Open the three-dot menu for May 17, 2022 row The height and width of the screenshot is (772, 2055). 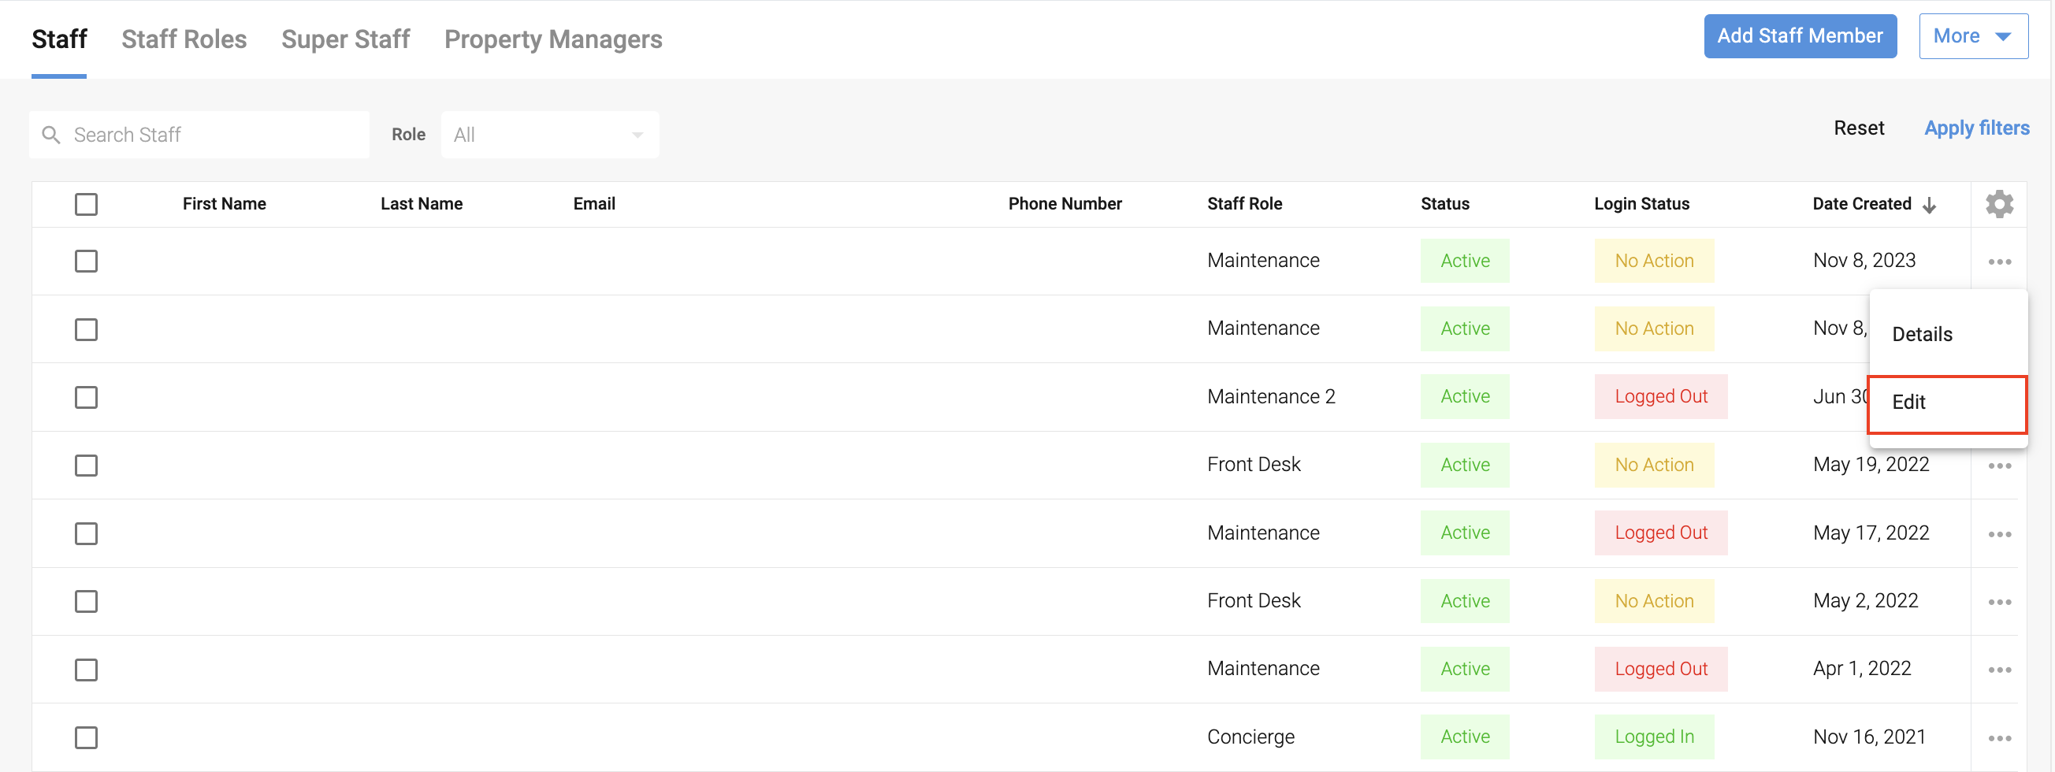point(1998,533)
